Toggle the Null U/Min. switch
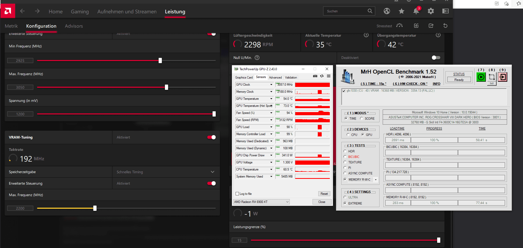 436,58
